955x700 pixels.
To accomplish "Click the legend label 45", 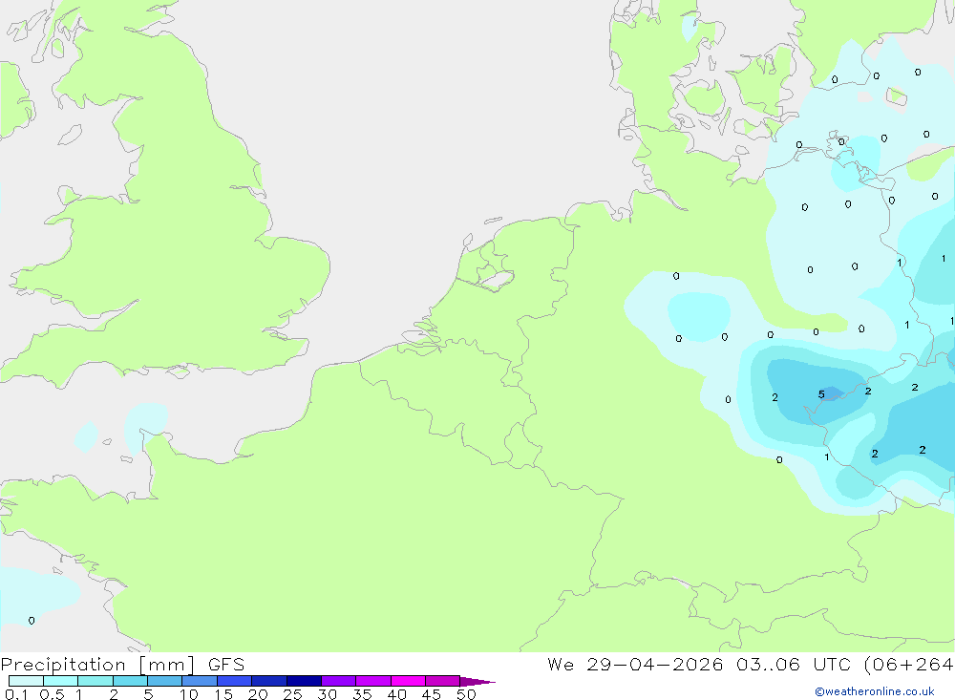I will pos(432,694).
